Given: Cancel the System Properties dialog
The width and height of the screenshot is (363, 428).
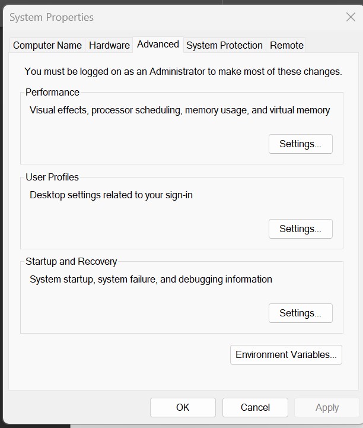Looking at the screenshot, I should pyautogui.click(x=255, y=407).
